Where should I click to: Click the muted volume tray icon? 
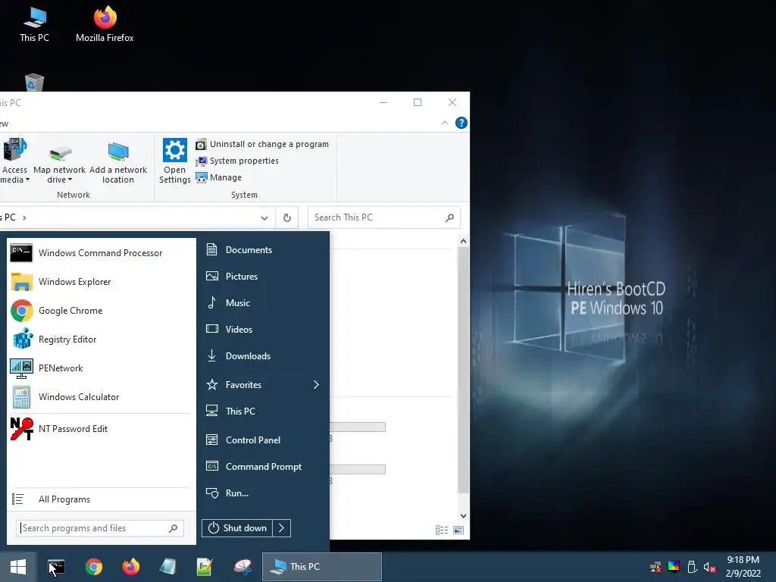[709, 567]
